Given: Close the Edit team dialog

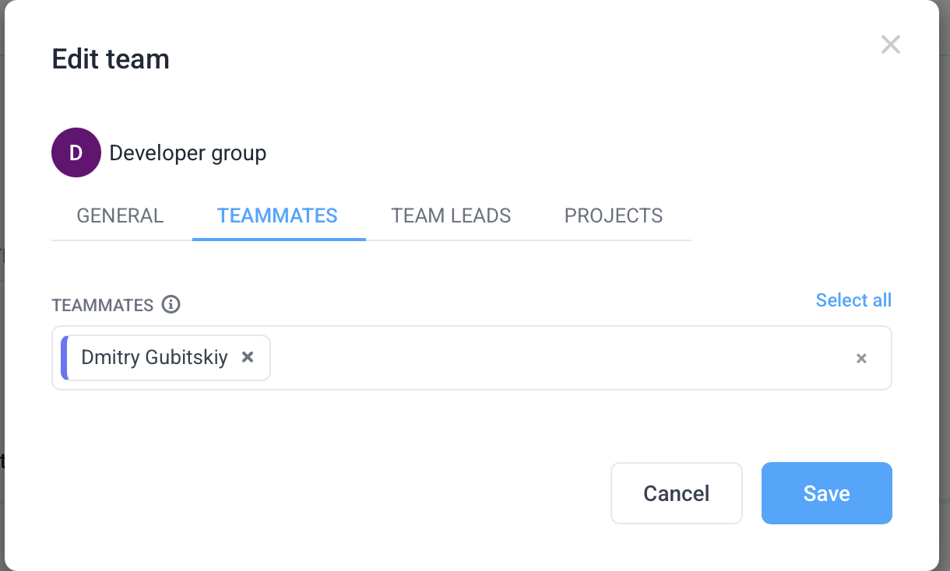Looking at the screenshot, I should (x=890, y=45).
